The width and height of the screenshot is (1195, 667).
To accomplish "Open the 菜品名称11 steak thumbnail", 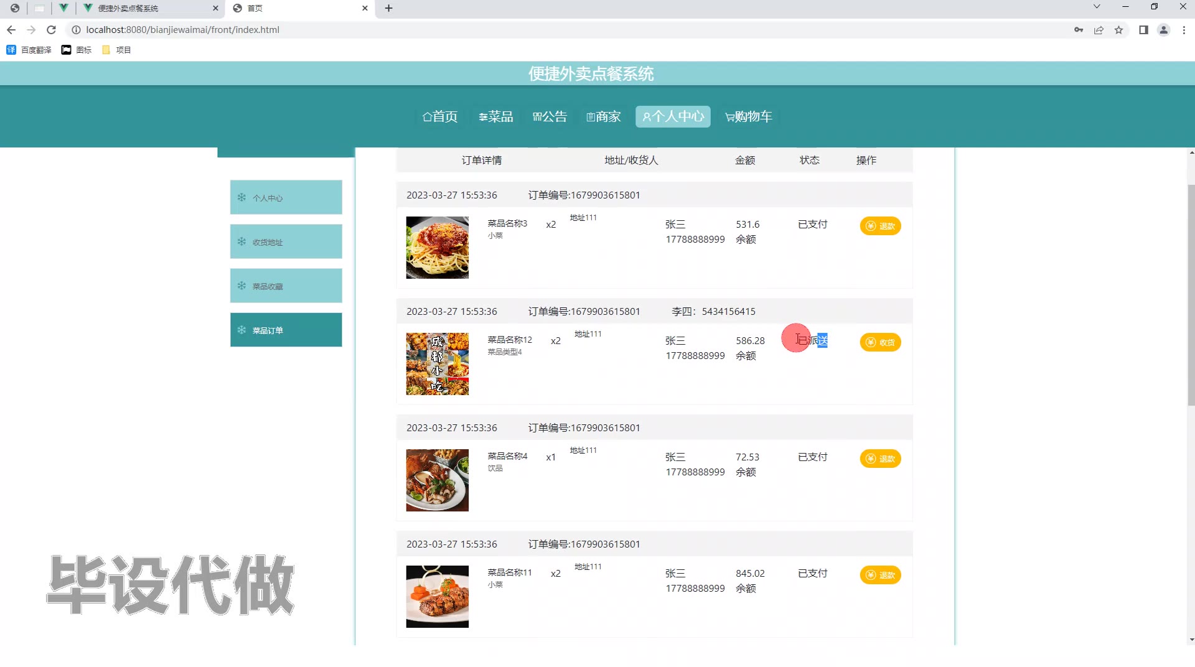I will tap(438, 597).
